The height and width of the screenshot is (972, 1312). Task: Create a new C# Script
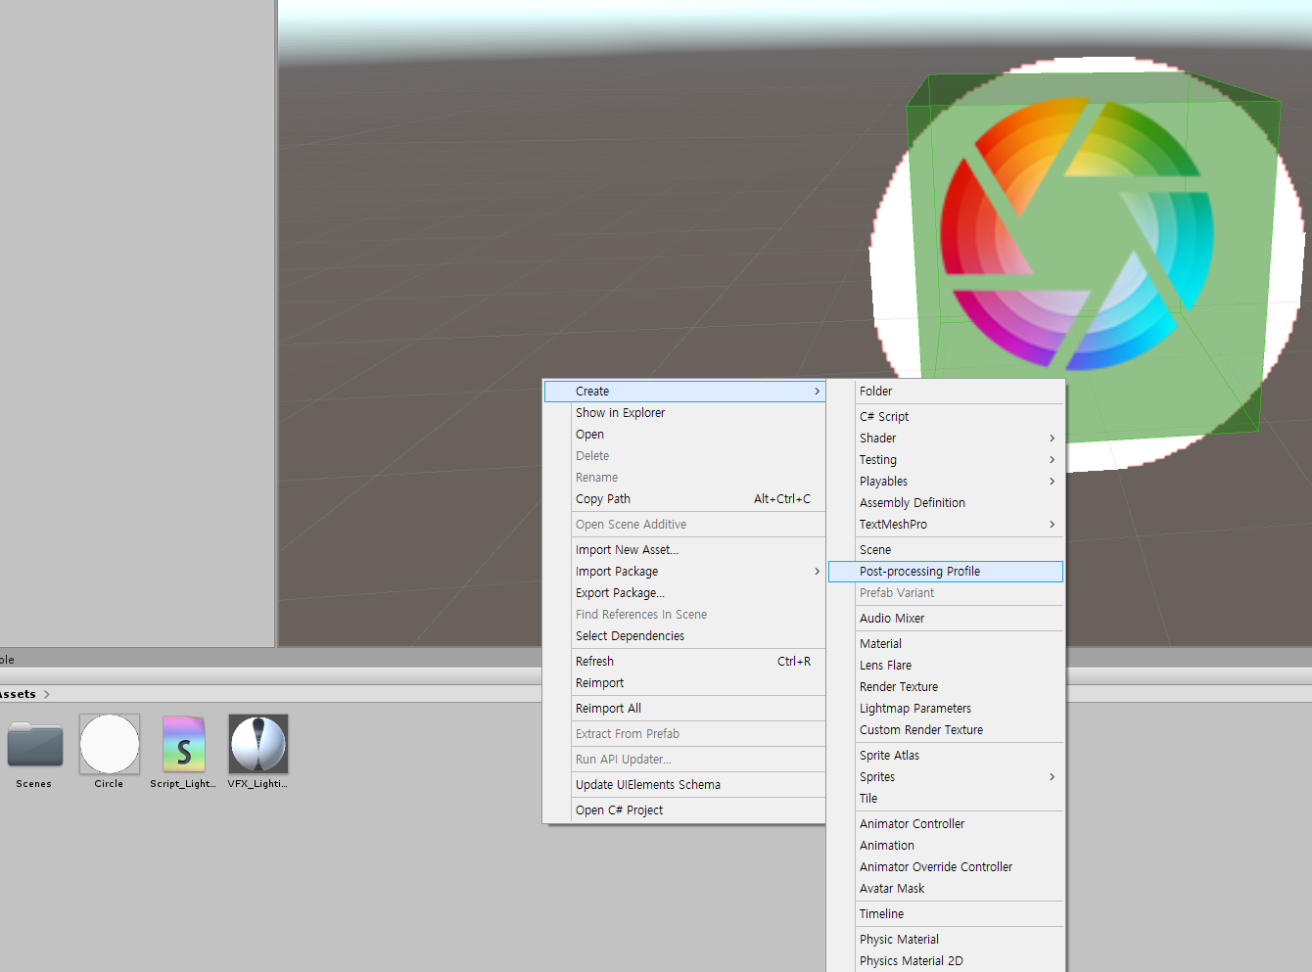click(x=946, y=417)
